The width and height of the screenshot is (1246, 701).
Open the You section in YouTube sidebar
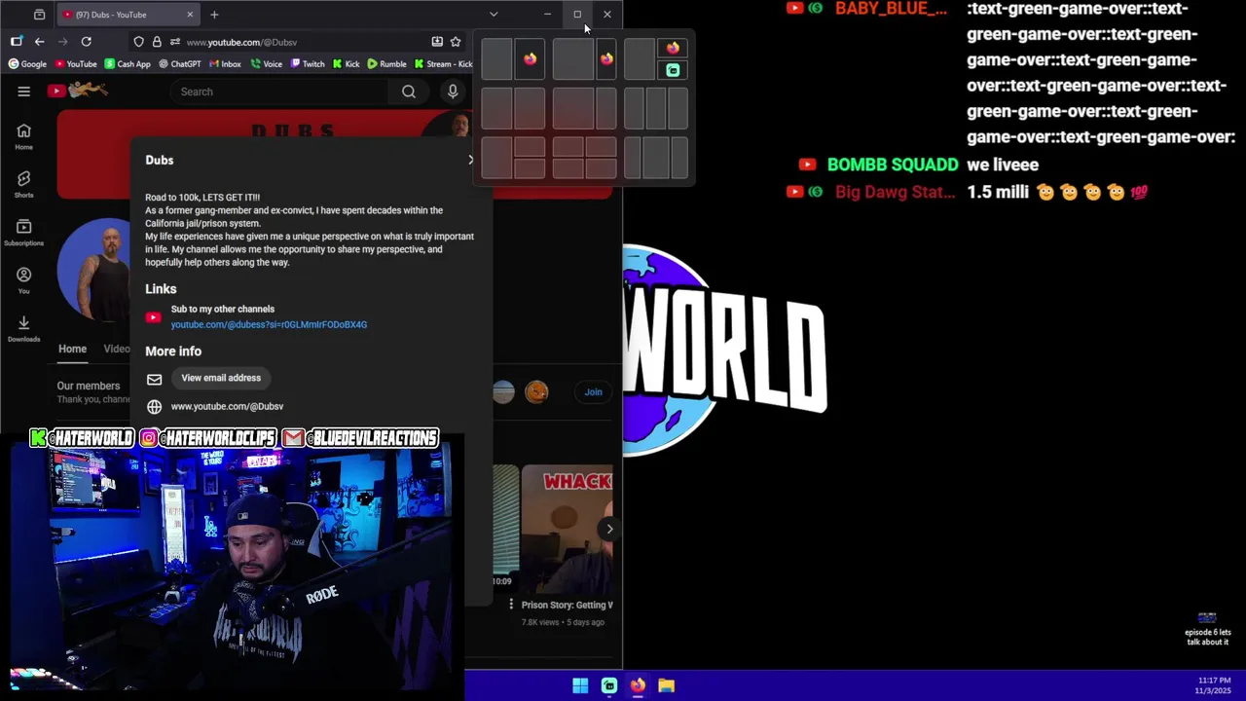tap(23, 280)
